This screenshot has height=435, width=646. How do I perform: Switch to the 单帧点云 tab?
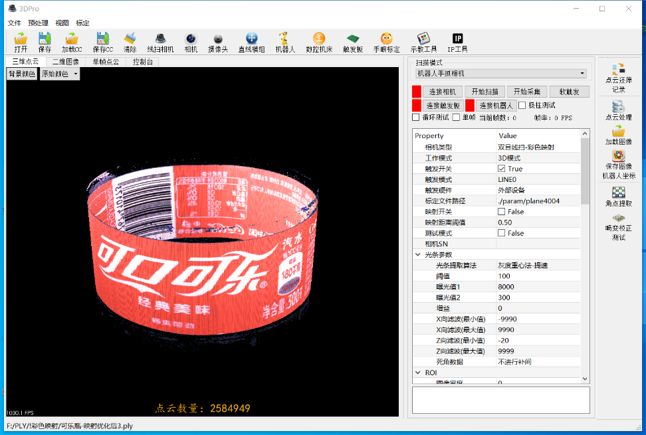(x=106, y=62)
